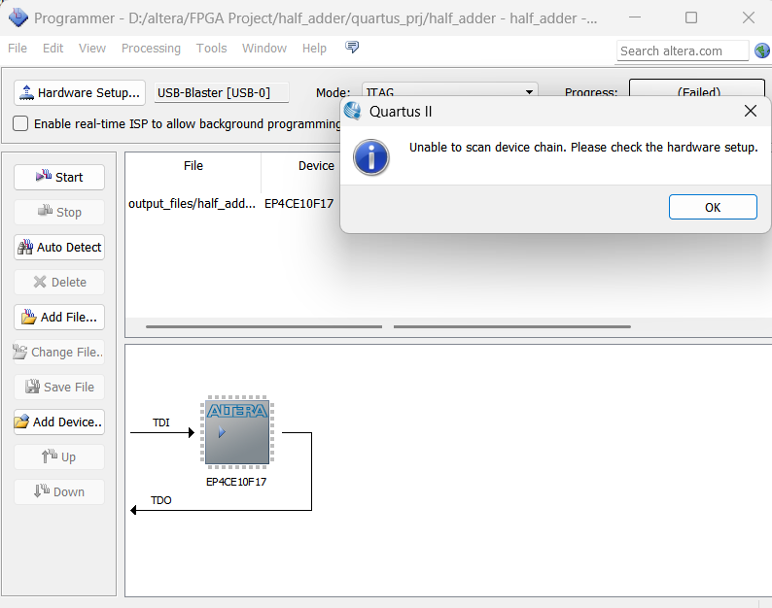Open Add Device dialog
This screenshot has height=608, width=772.
(59, 422)
